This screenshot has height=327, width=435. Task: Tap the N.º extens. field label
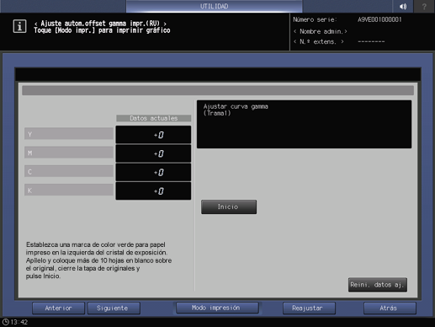coord(318,42)
